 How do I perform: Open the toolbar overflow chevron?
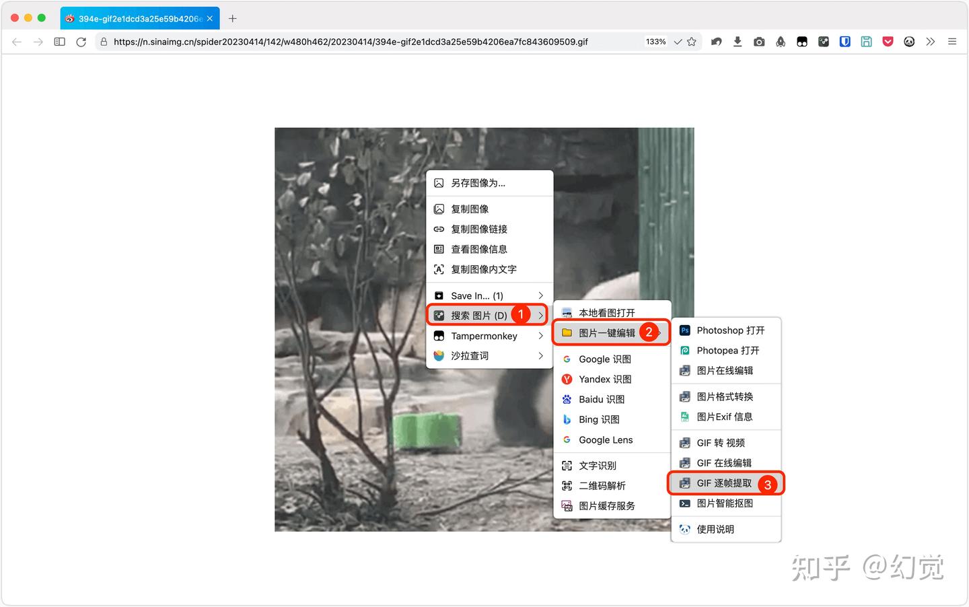click(931, 41)
